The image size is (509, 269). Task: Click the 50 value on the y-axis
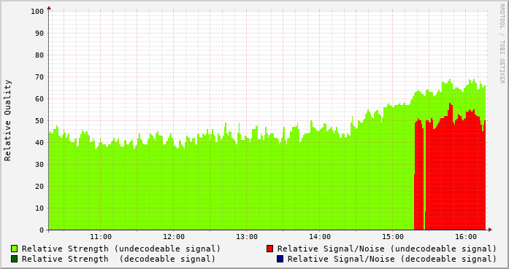point(39,121)
